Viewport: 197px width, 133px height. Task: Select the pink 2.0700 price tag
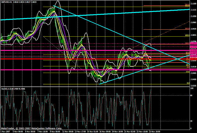(x=194, y=50)
